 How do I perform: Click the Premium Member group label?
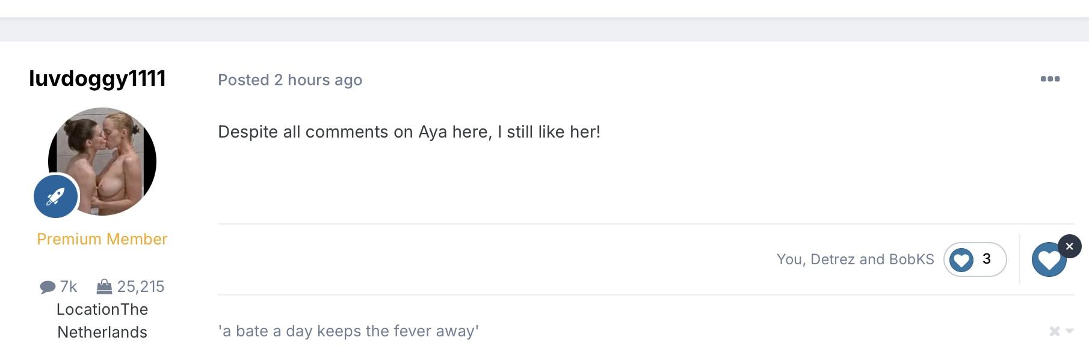tap(102, 239)
